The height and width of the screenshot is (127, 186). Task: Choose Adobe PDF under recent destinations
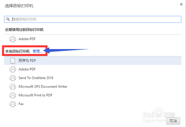[27, 39]
